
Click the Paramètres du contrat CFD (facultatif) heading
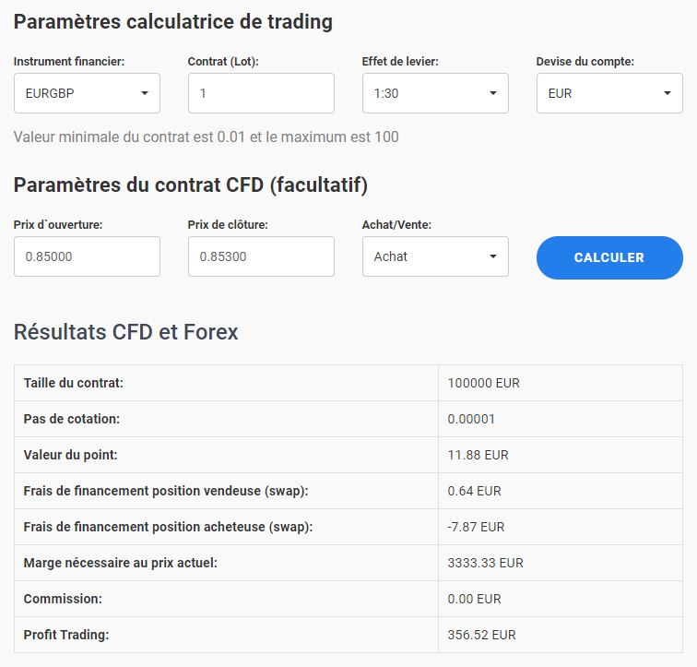click(191, 185)
